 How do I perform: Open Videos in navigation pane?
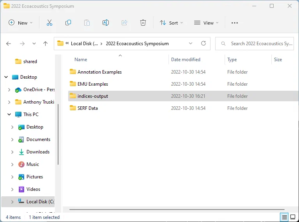(x=29, y=189)
